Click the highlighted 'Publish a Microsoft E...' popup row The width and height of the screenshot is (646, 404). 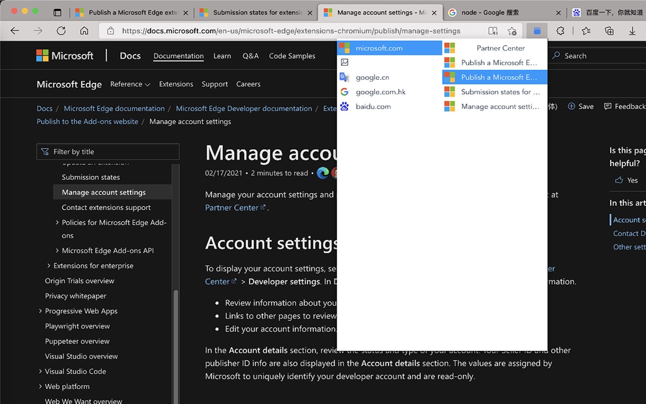click(495, 77)
